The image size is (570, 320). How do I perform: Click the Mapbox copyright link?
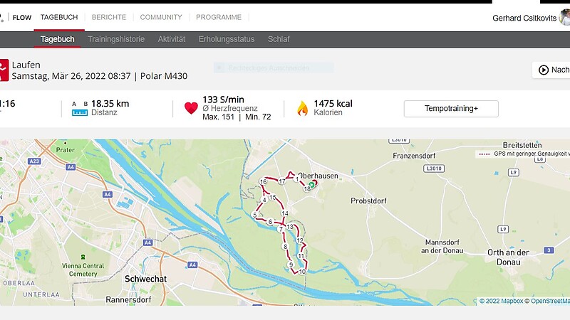coord(501,301)
